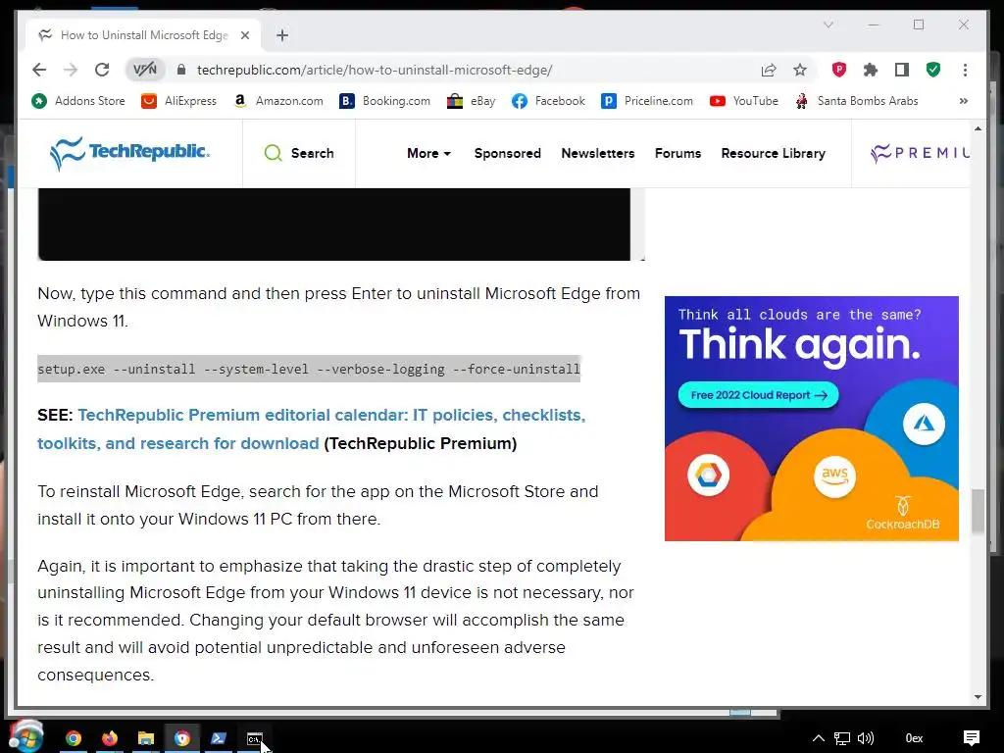This screenshot has width=1004, height=753.
Task: Open Santa Bombs Arabs bookmark
Action: click(x=856, y=101)
